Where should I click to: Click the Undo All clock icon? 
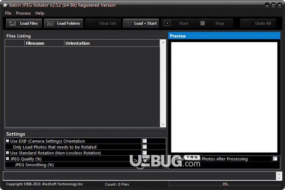click(246, 23)
